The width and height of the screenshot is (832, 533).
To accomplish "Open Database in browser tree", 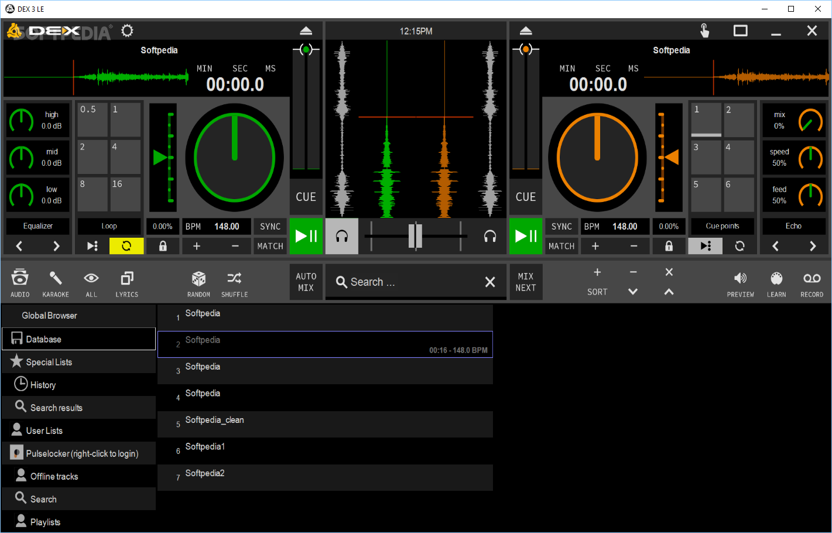I will click(x=79, y=339).
